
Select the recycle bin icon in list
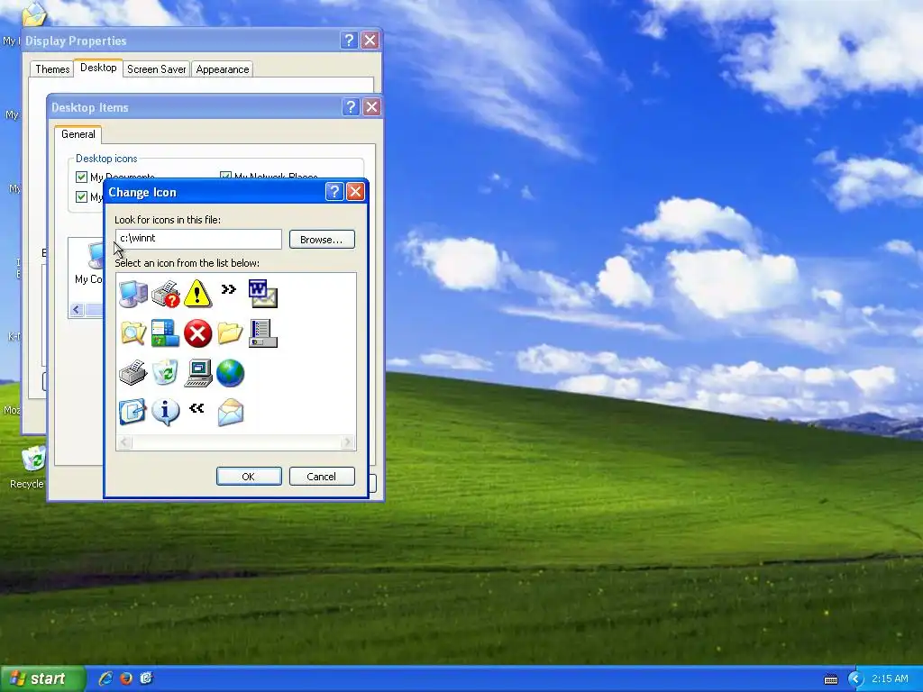[x=166, y=372]
